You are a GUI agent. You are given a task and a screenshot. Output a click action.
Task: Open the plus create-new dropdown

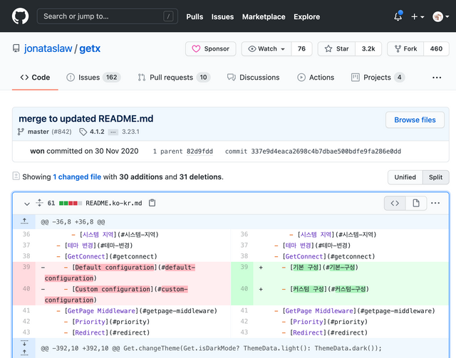418,16
